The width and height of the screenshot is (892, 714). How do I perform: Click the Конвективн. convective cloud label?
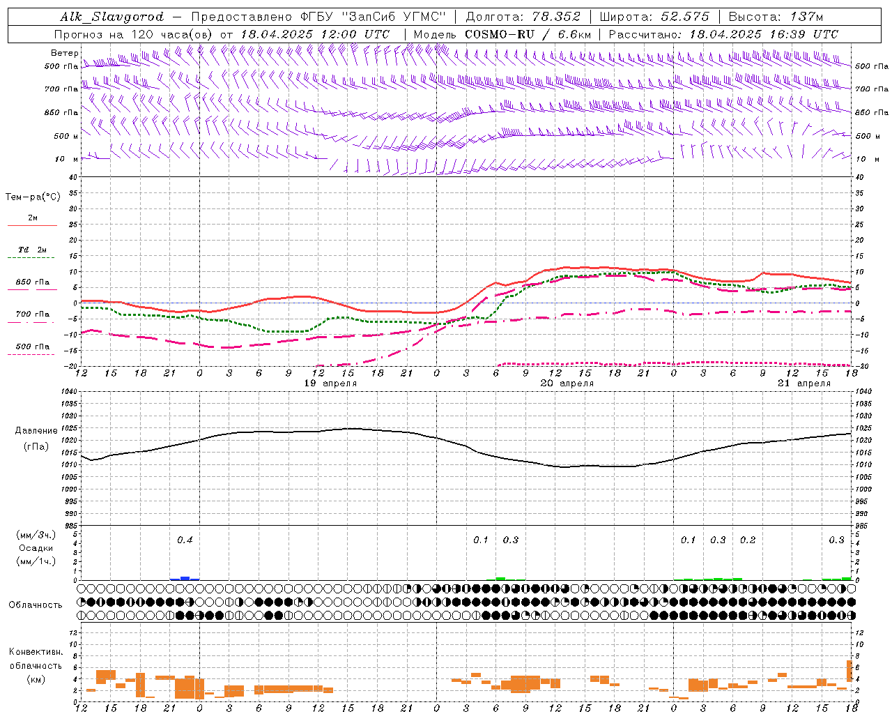coord(36,652)
